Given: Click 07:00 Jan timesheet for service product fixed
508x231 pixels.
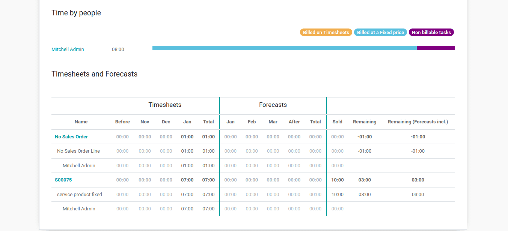Looking at the screenshot, I should 187,195.
